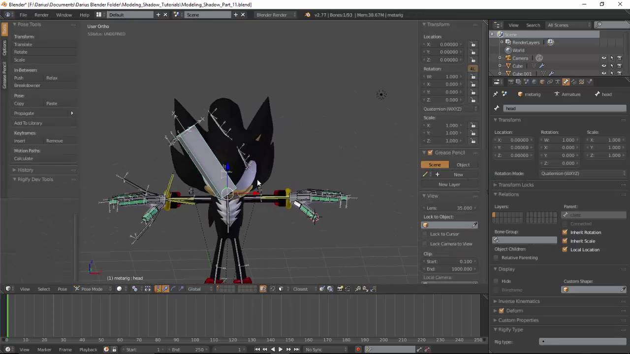Click the Breakdowner button
Screen dimensions: 630x354
pyautogui.click(x=43, y=86)
